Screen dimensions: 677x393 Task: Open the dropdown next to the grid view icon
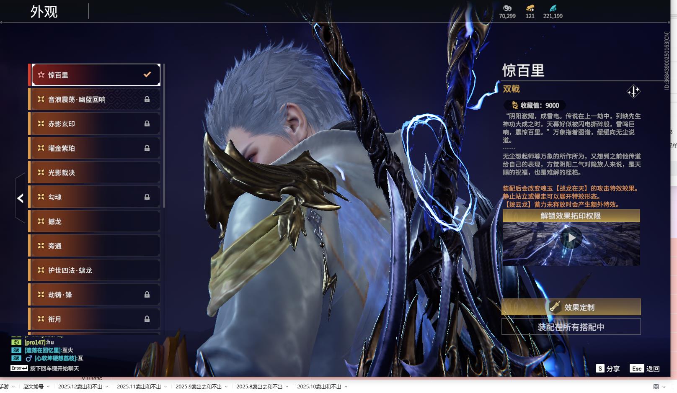pyautogui.click(x=664, y=387)
